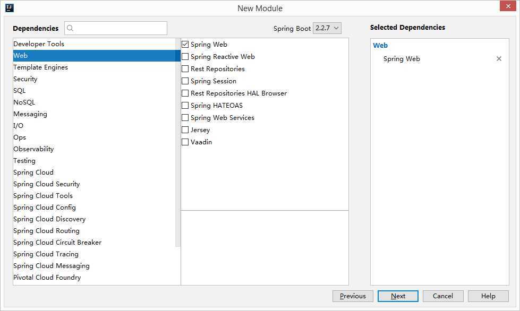Select the Web category
The width and height of the screenshot is (520, 311).
(x=94, y=56)
